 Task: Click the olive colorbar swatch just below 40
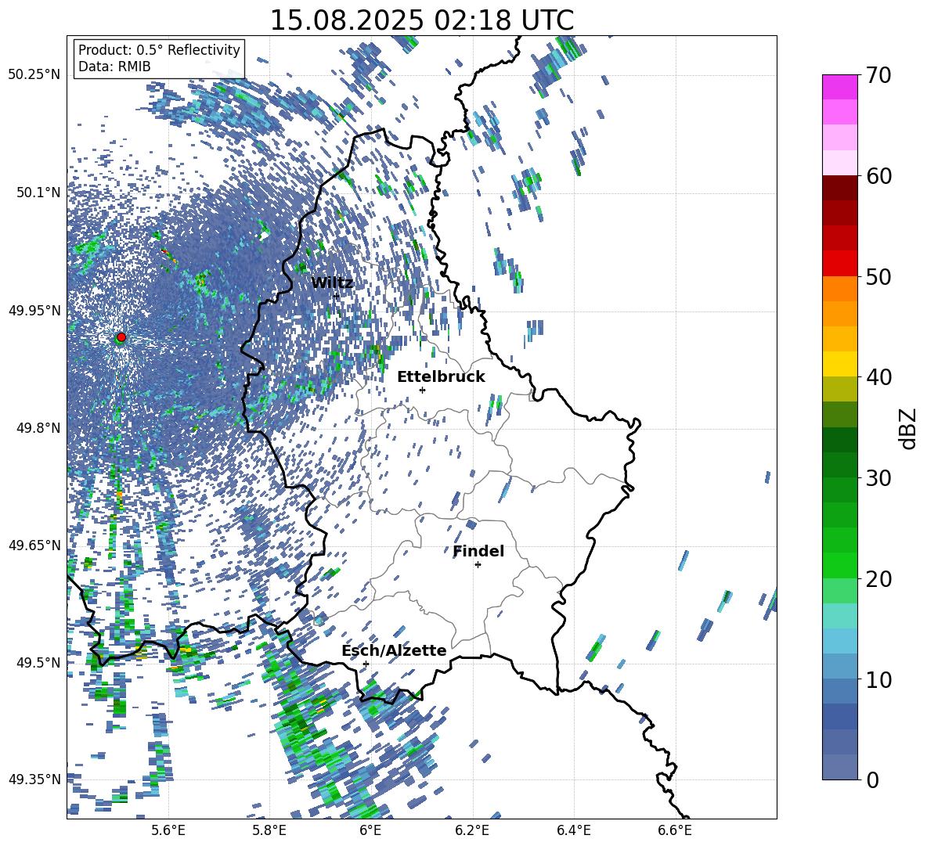(839, 389)
